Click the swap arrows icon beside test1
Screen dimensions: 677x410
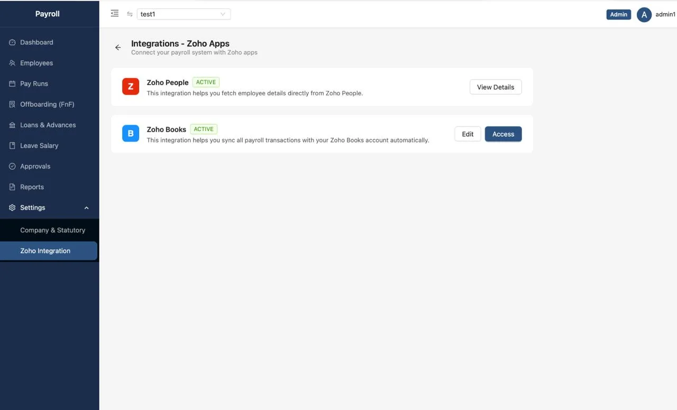tap(130, 14)
